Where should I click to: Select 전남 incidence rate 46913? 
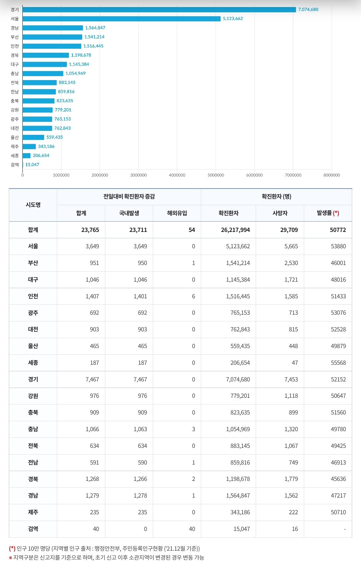[x=338, y=463]
